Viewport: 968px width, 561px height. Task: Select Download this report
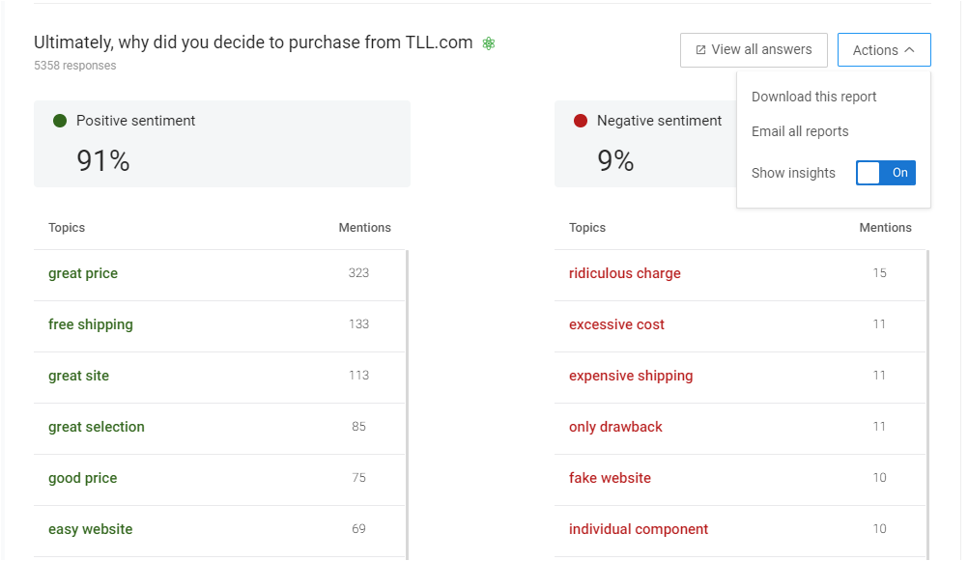click(x=813, y=97)
